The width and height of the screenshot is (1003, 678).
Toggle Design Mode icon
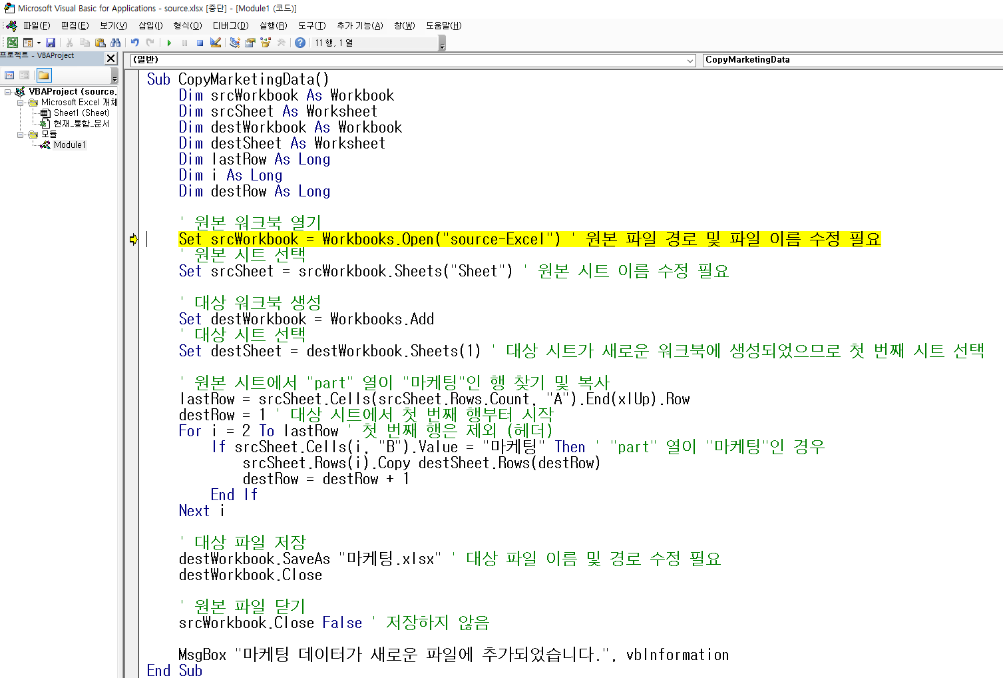click(216, 43)
